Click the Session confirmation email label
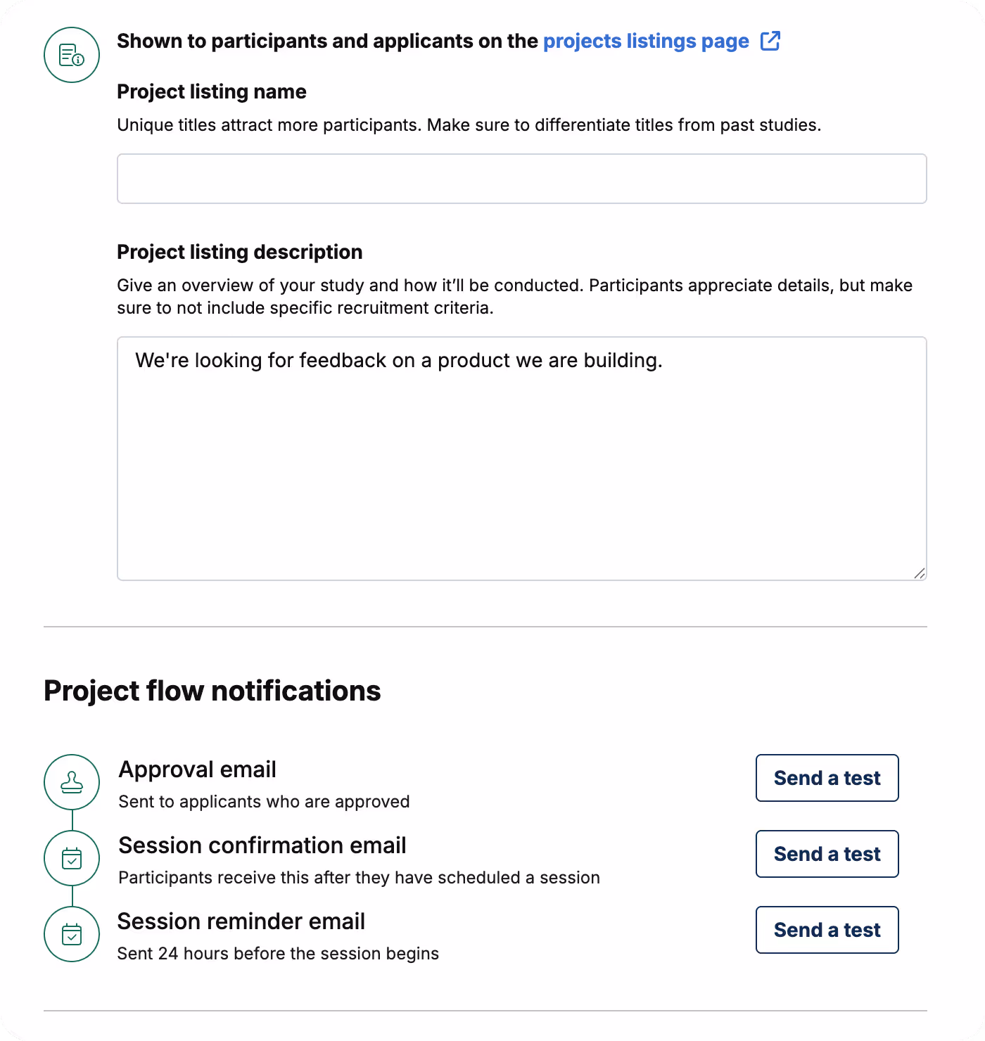 click(262, 845)
